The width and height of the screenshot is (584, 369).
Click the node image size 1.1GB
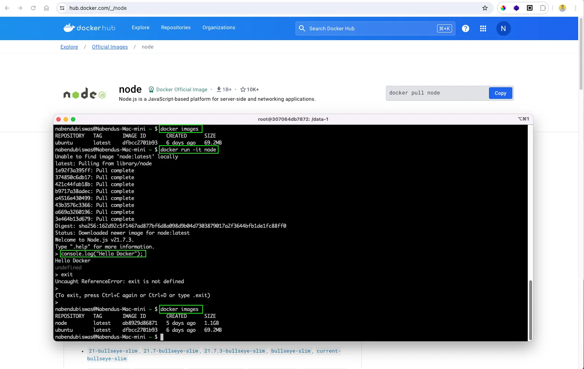click(x=212, y=323)
